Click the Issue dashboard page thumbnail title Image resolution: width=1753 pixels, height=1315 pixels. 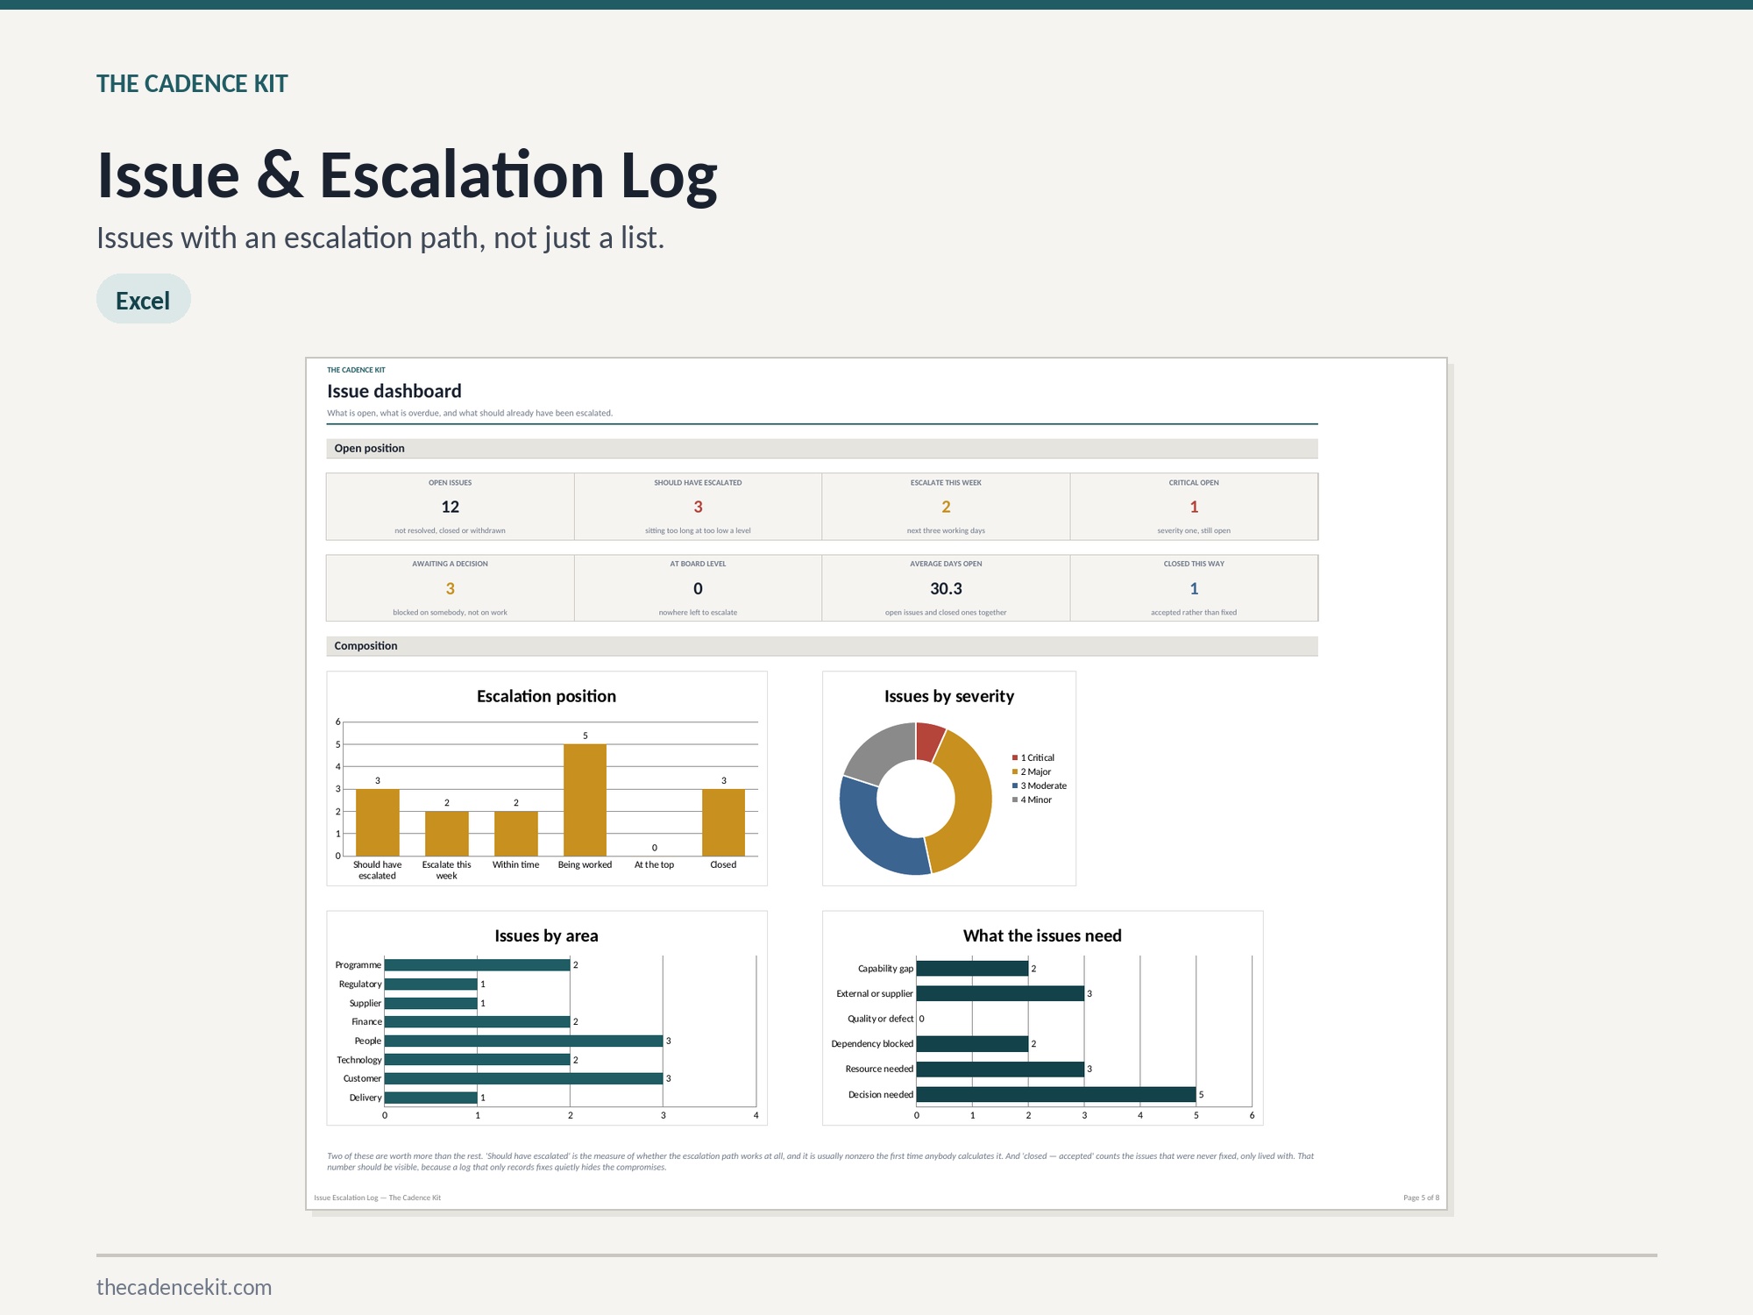394,391
